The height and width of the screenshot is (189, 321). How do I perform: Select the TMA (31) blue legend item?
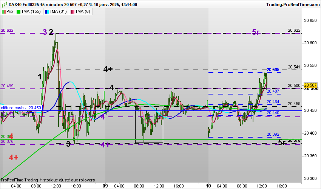(56, 11)
